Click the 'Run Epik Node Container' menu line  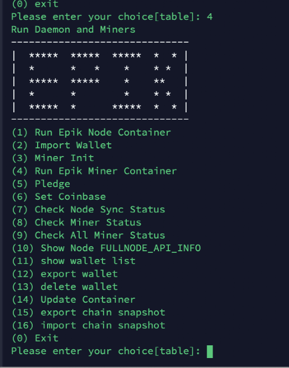[x=91, y=133]
